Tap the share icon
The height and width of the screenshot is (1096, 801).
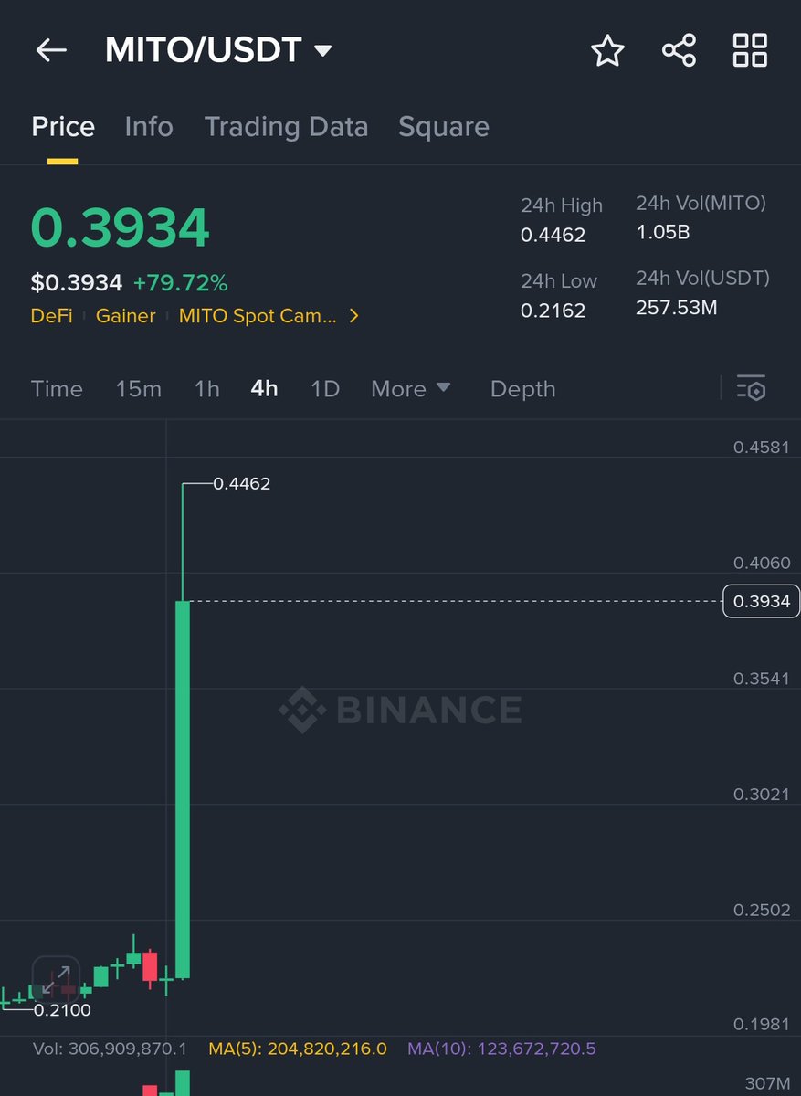click(679, 50)
